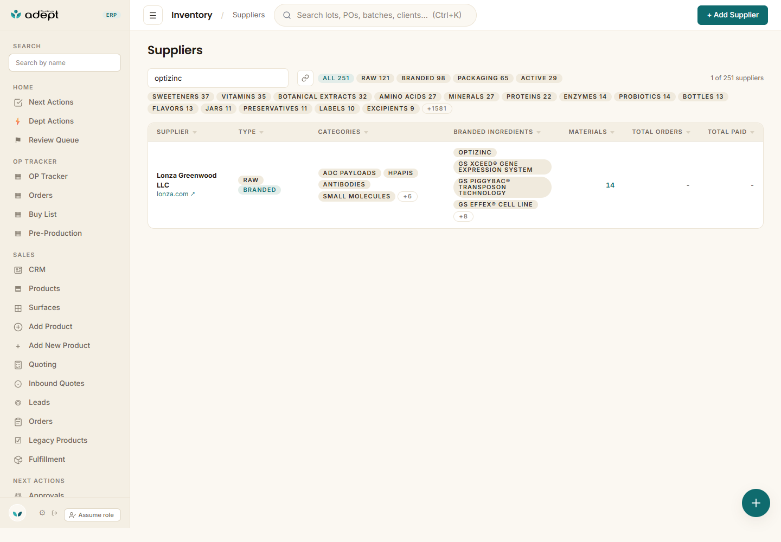Open Orders under Sales
781x542 pixels.
pyautogui.click(x=41, y=422)
